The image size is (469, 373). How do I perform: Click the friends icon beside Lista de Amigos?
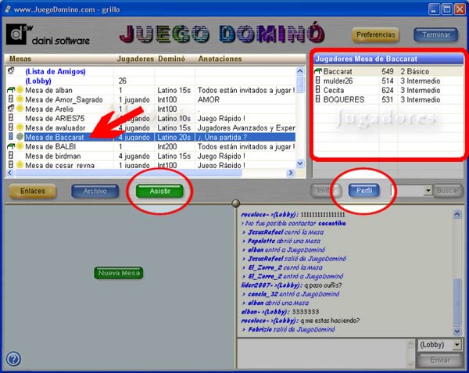point(11,71)
